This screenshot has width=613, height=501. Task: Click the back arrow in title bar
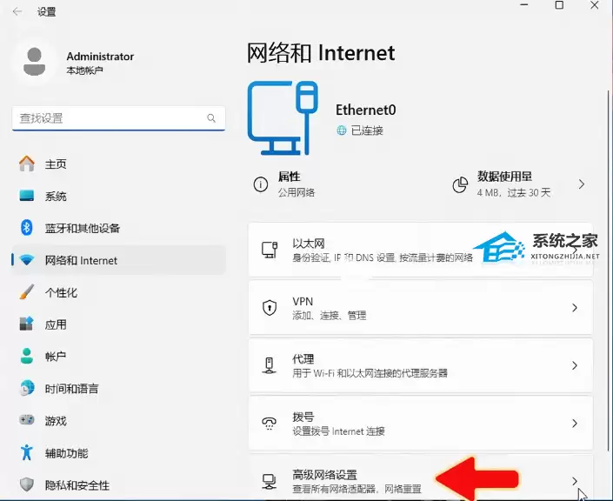17,12
